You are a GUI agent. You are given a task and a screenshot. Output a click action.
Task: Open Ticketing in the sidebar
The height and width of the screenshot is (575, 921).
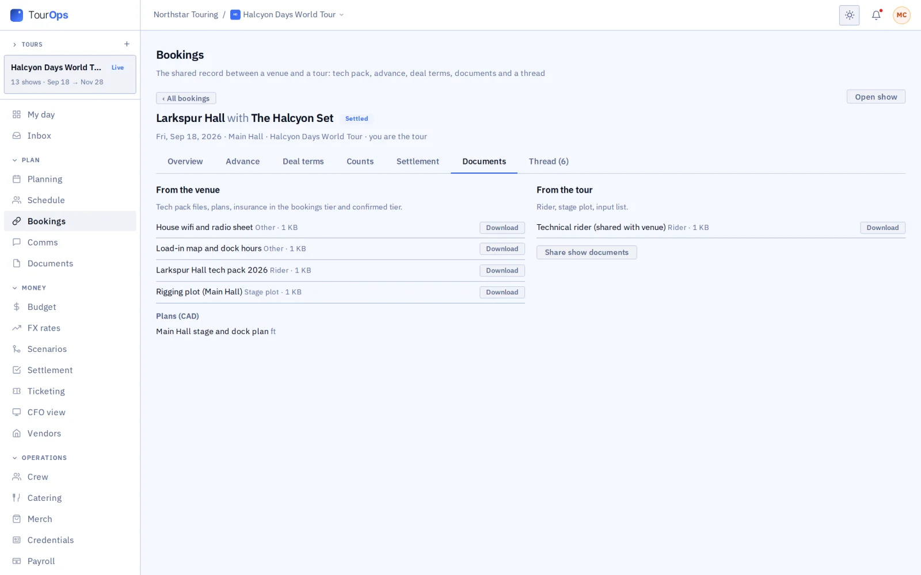70,391
